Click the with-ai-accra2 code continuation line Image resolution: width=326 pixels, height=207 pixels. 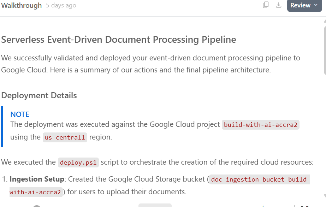pos(36,192)
